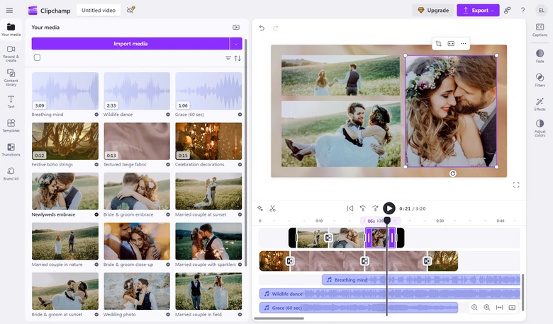The image size is (553, 324).
Task: Open the Fade panel
Action: pyautogui.click(x=540, y=56)
